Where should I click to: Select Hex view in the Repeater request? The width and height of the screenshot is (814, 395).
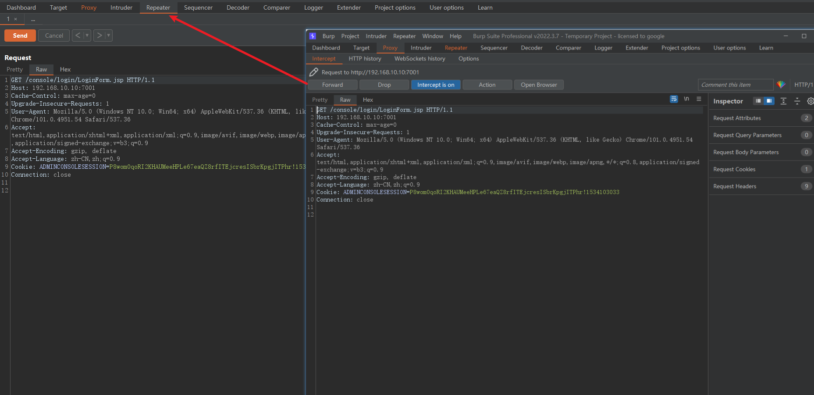(x=65, y=69)
